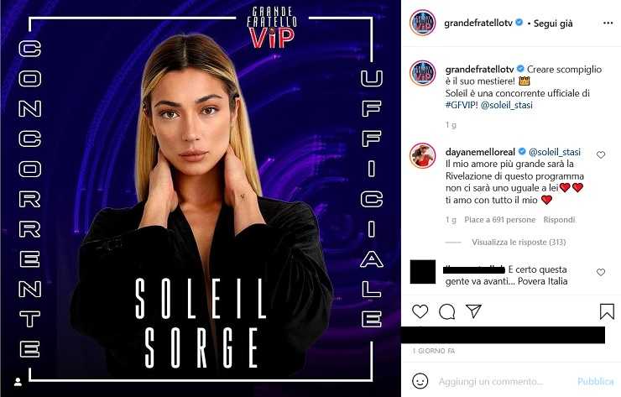Reply to dayanemelloreal with 'Rispondi'
Viewport: 621px width, 397px height.
559,220
